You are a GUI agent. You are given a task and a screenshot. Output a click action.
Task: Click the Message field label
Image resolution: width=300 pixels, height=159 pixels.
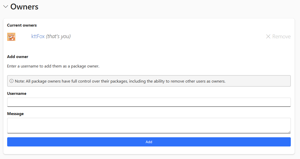[15, 114]
